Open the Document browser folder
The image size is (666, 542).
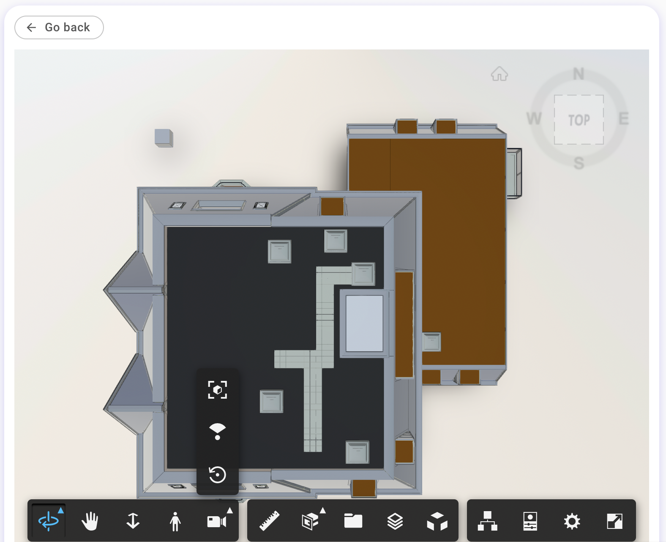(x=353, y=521)
